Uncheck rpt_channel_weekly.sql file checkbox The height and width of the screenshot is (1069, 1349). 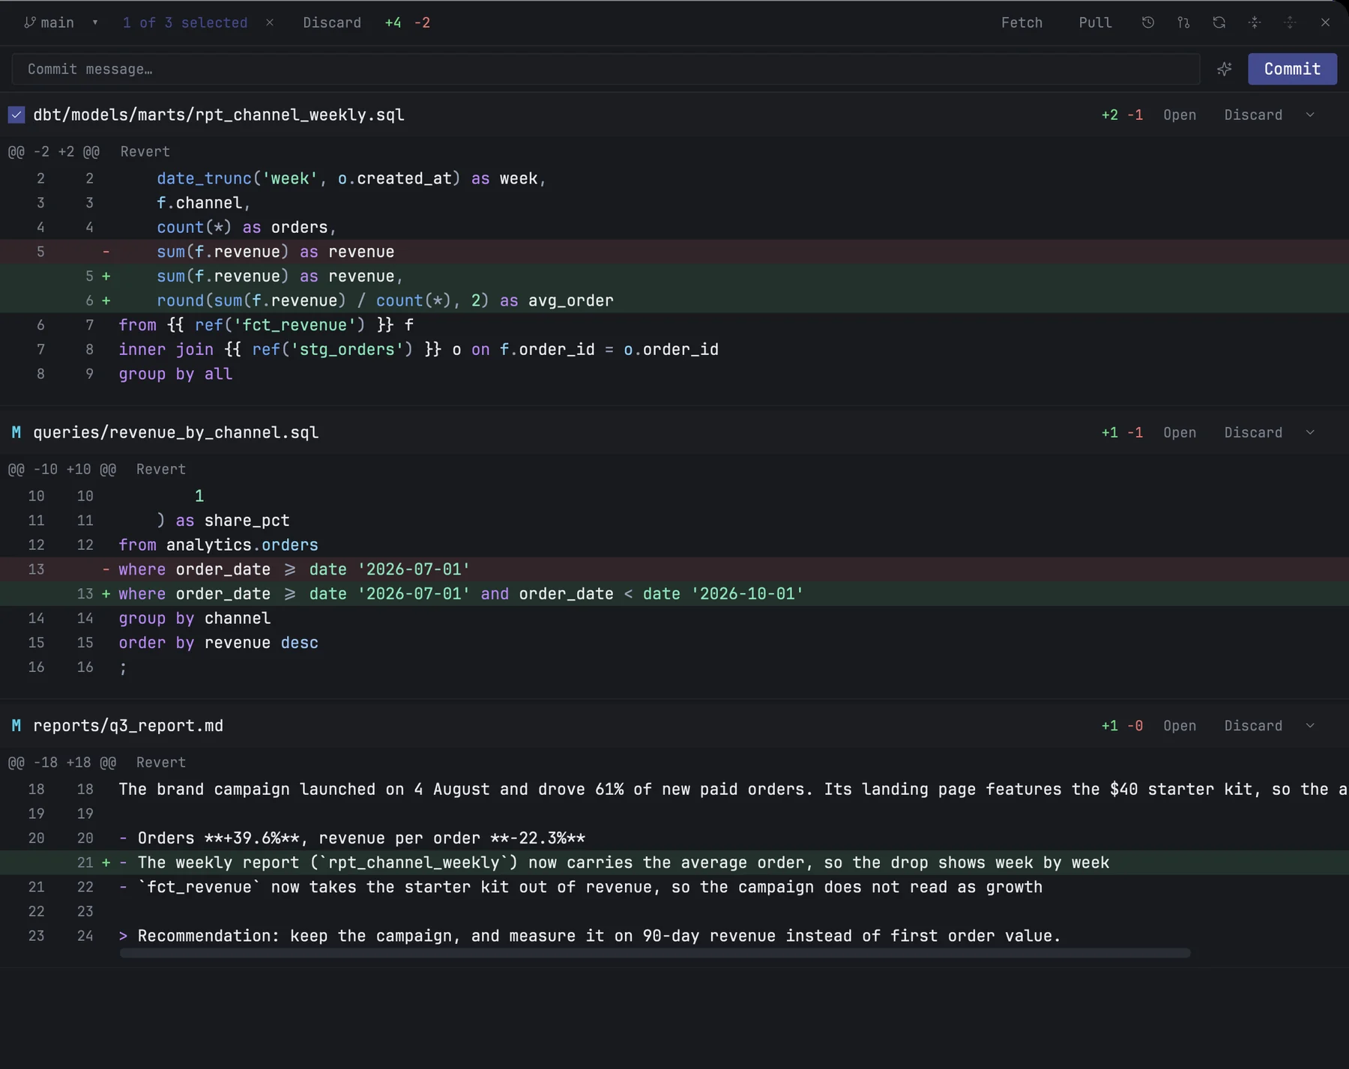tap(16, 115)
